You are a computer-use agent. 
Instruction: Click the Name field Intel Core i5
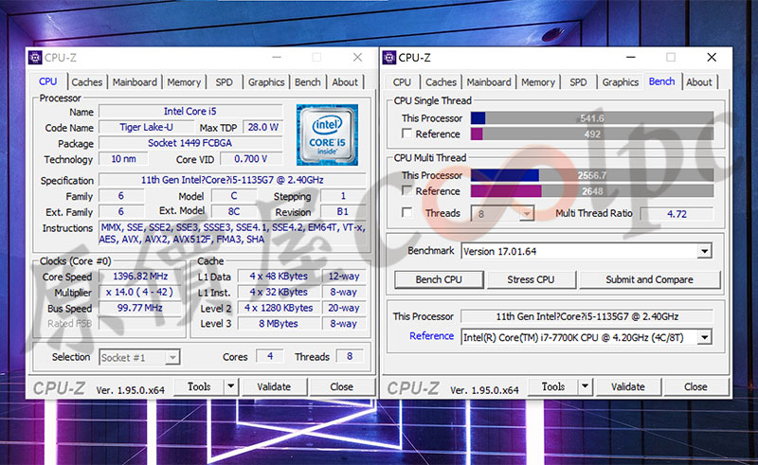coord(190,111)
